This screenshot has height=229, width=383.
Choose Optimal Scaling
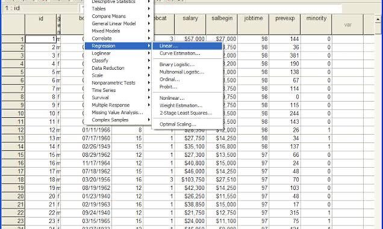click(187, 124)
